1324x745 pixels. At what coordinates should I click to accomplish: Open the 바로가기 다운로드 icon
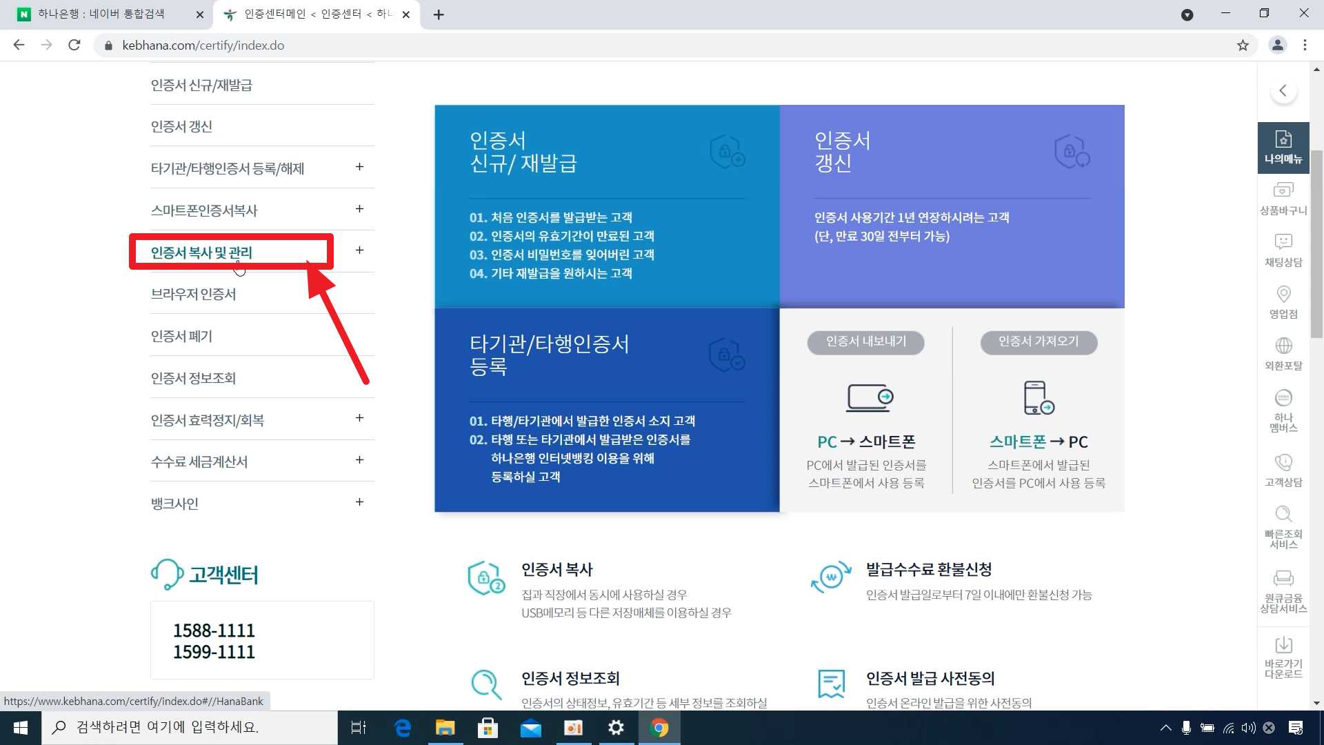1283,657
